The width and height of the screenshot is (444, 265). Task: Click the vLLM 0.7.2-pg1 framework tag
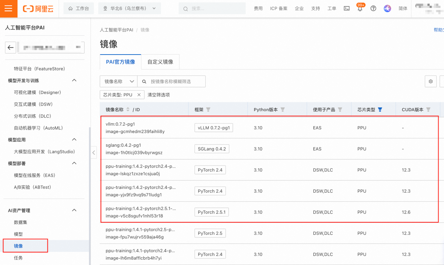(x=214, y=128)
